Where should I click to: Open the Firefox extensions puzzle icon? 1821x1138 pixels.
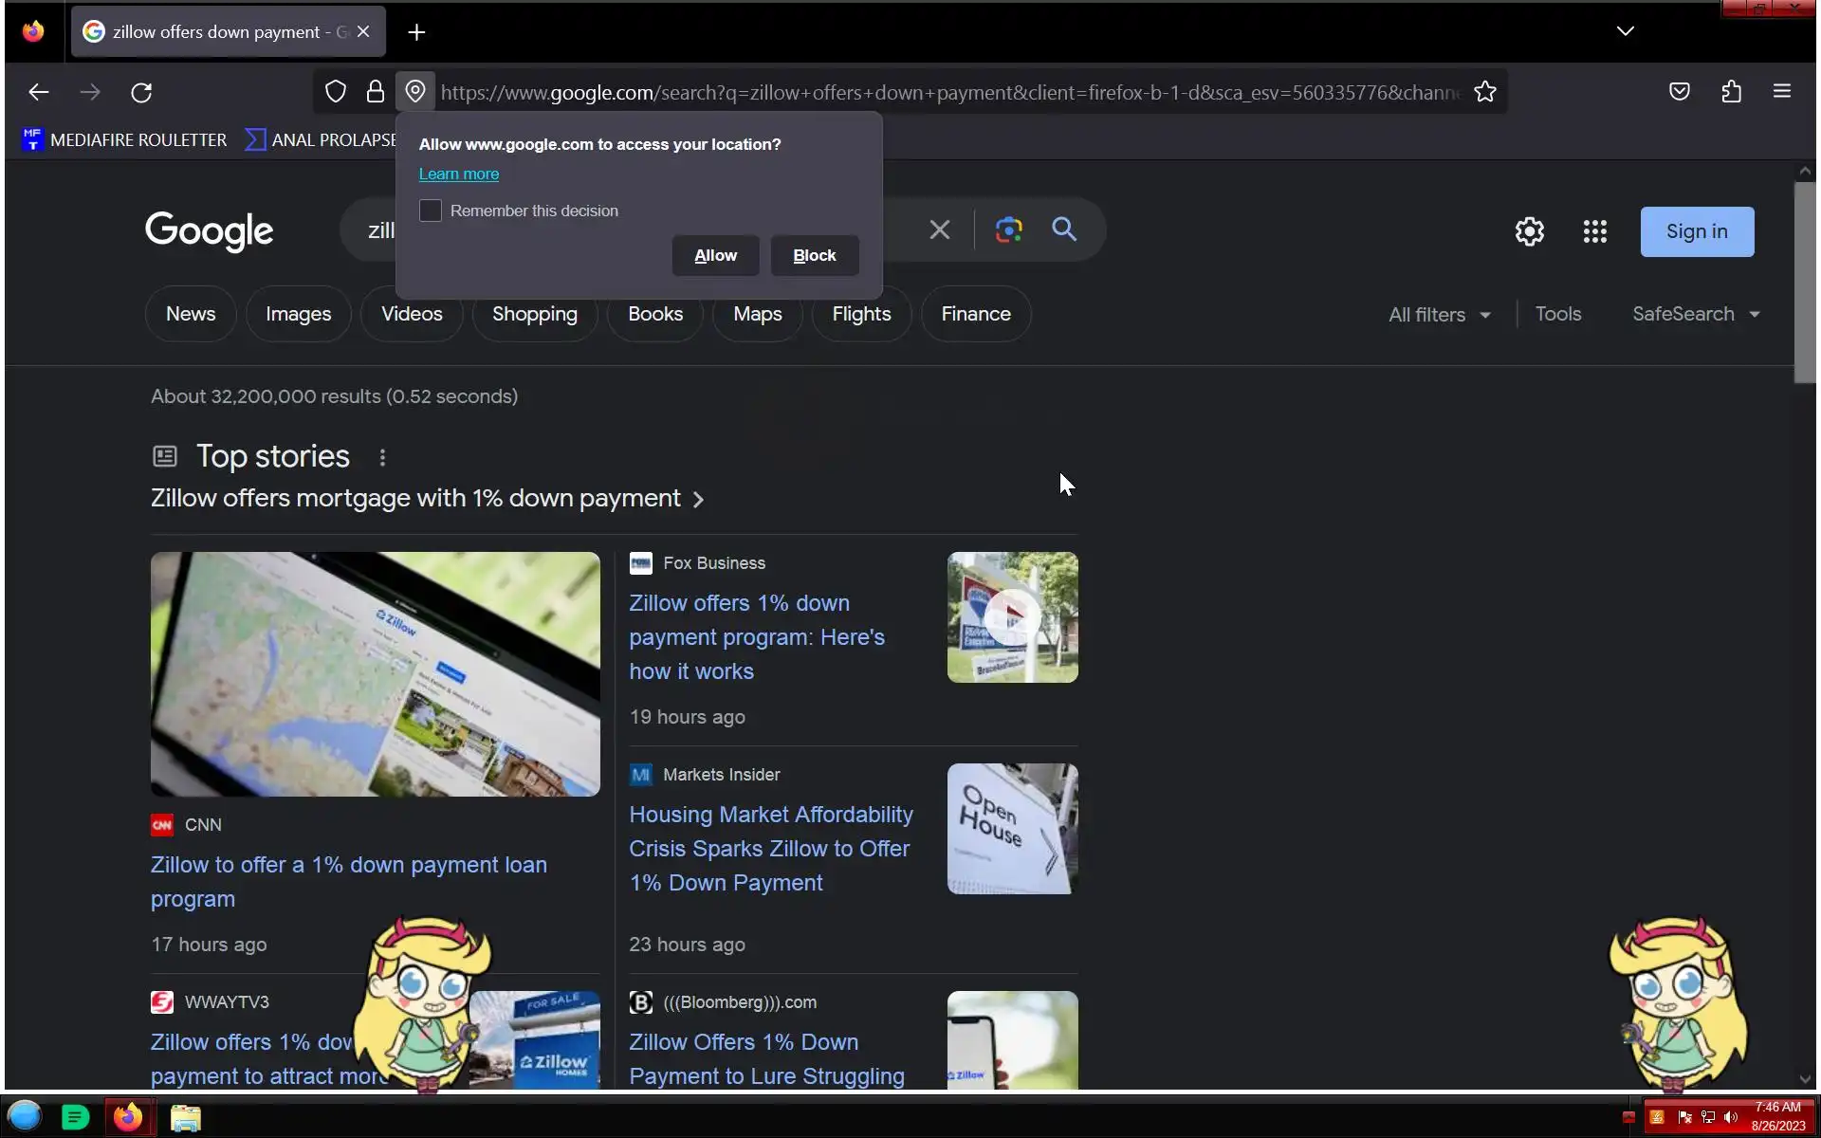(x=1732, y=92)
